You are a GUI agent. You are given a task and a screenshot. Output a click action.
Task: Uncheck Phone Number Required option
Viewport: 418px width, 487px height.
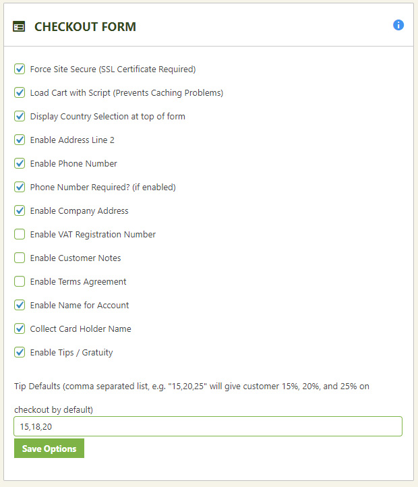[x=20, y=187]
